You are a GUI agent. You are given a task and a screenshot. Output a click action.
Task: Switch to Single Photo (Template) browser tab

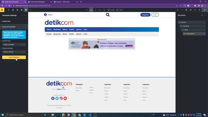pos(13,2)
